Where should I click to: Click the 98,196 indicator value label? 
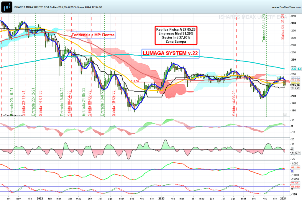click(296, 167)
